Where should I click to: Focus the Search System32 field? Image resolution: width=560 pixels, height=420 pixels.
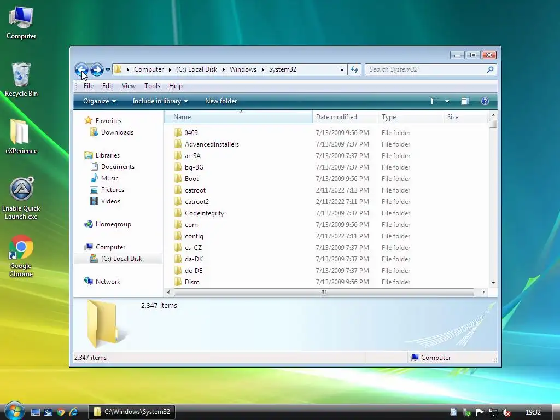[431, 69]
